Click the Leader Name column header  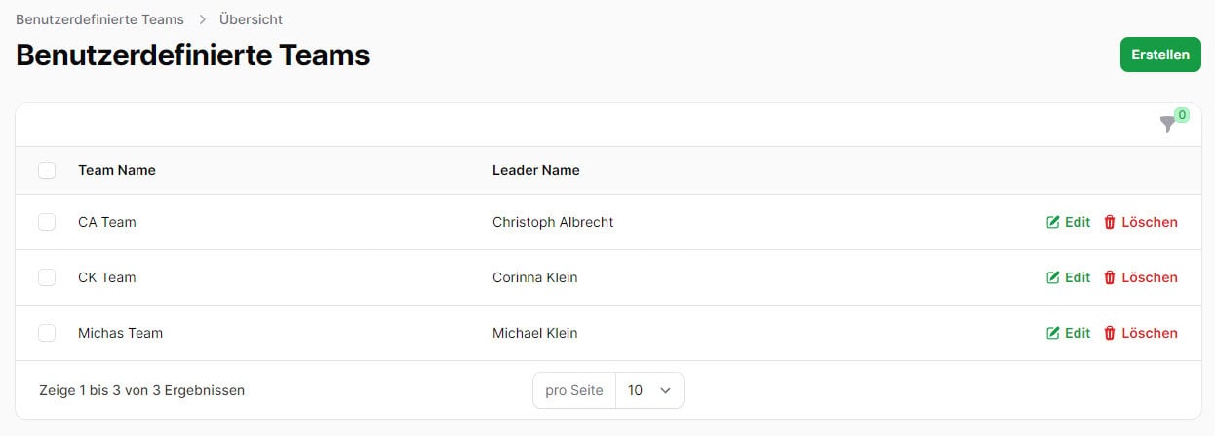536,170
